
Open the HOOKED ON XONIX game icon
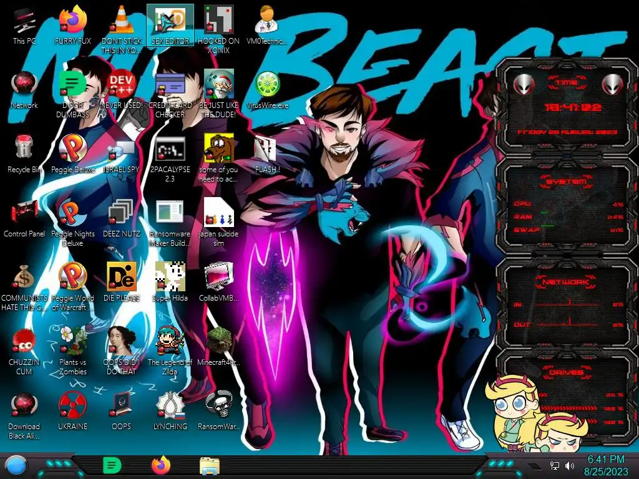pyautogui.click(x=218, y=29)
